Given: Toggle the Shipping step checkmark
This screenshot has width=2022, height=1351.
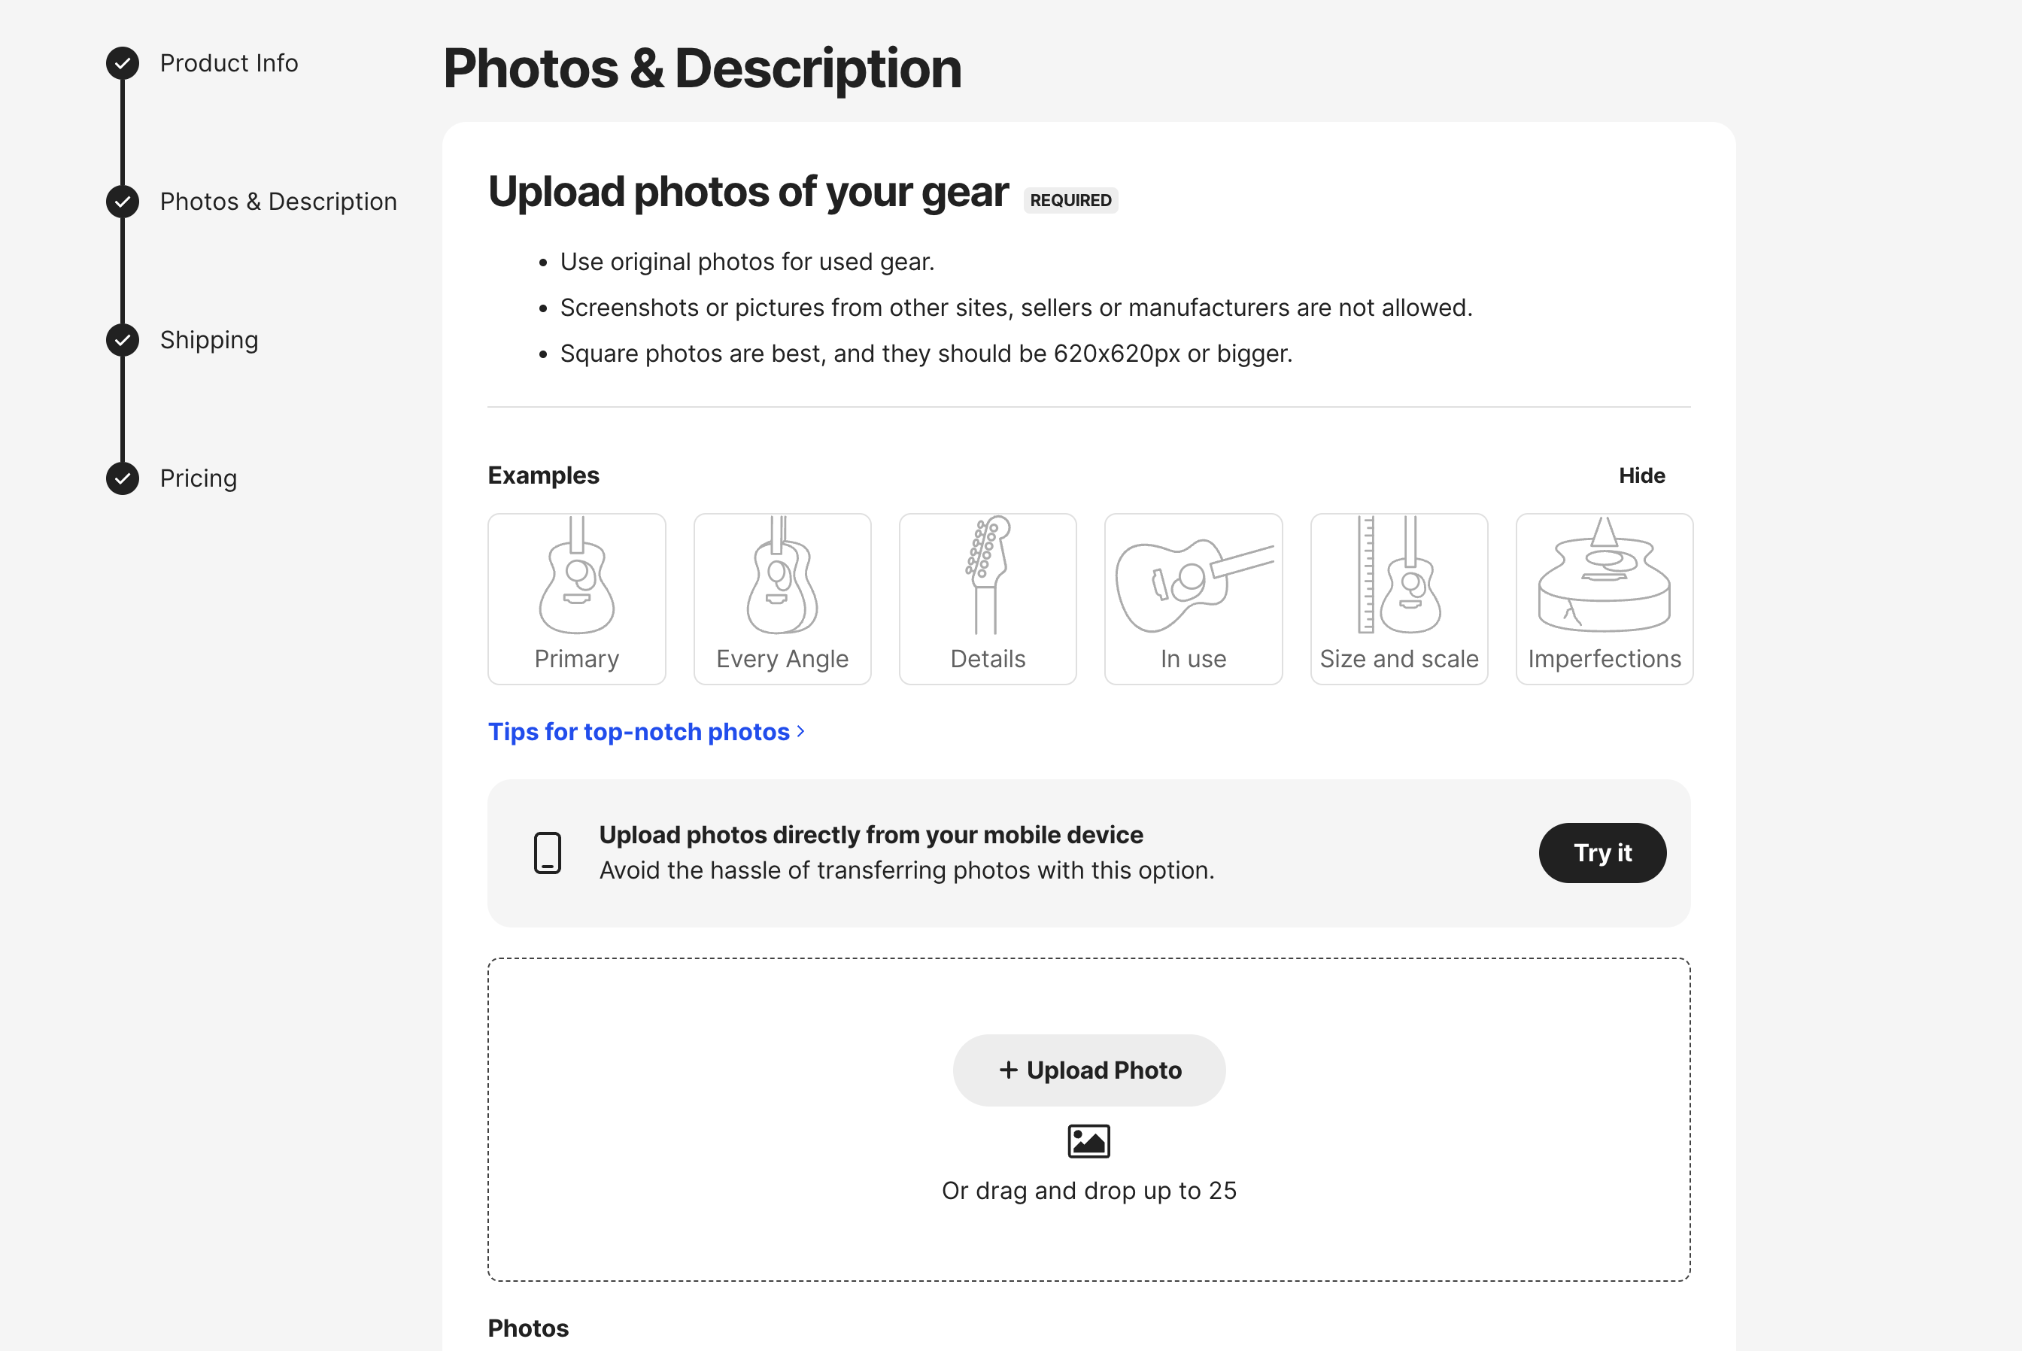Looking at the screenshot, I should 123,339.
